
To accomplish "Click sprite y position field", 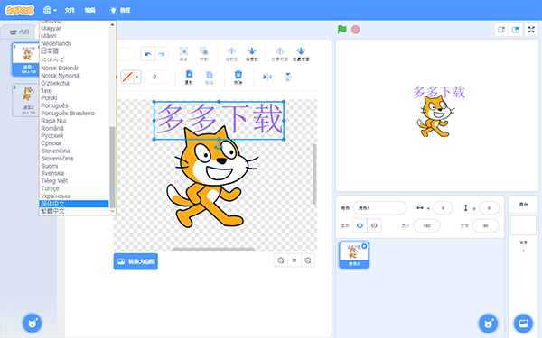I will [489, 208].
